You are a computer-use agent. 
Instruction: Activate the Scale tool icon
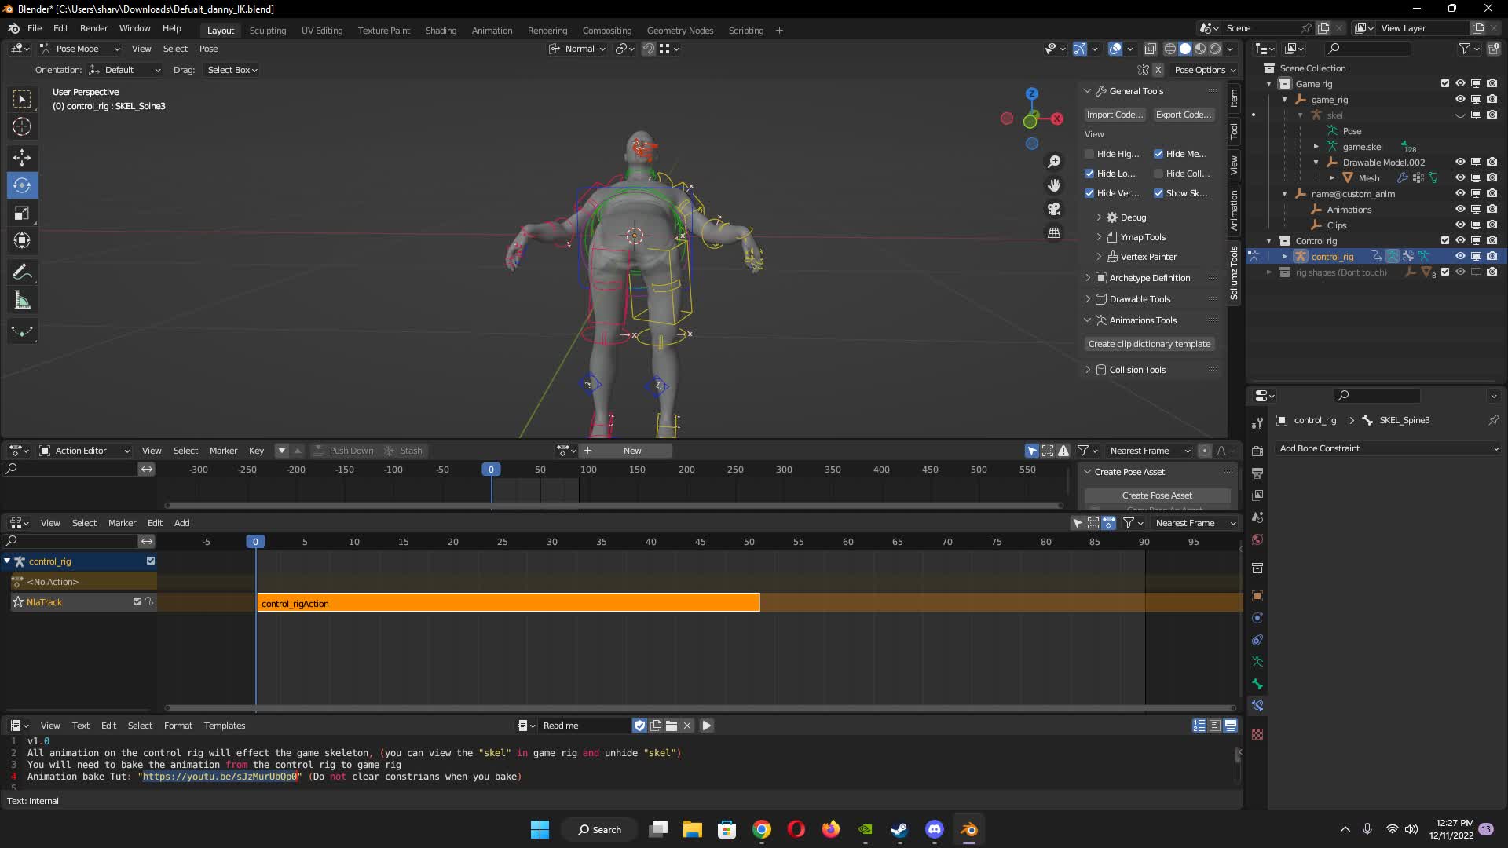[x=22, y=213]
